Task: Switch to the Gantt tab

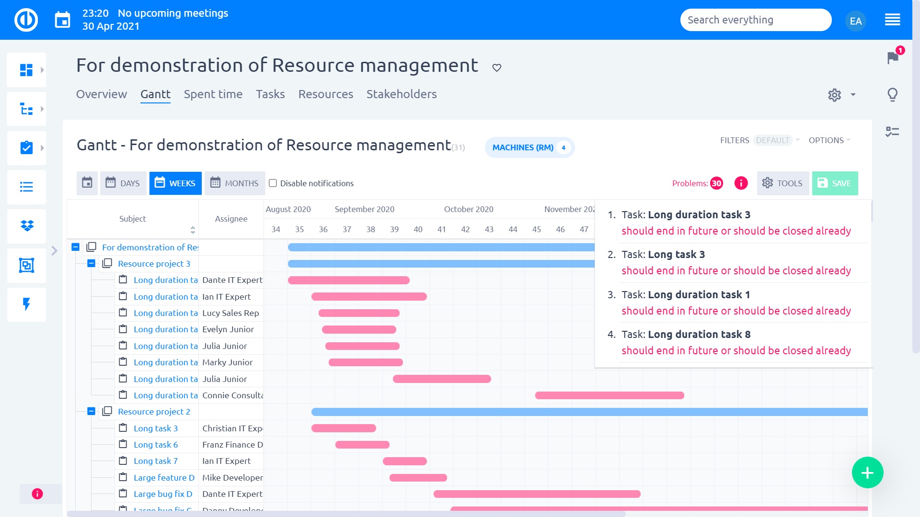Action: pyautogui.click(x=155, y=94)
